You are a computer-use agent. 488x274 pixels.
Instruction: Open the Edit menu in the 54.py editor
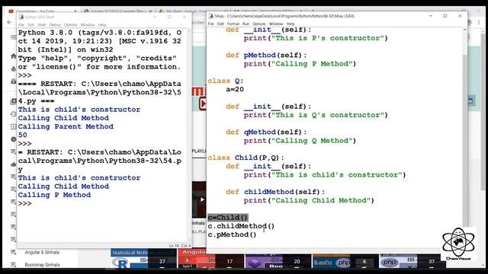[x=220, y=24]
